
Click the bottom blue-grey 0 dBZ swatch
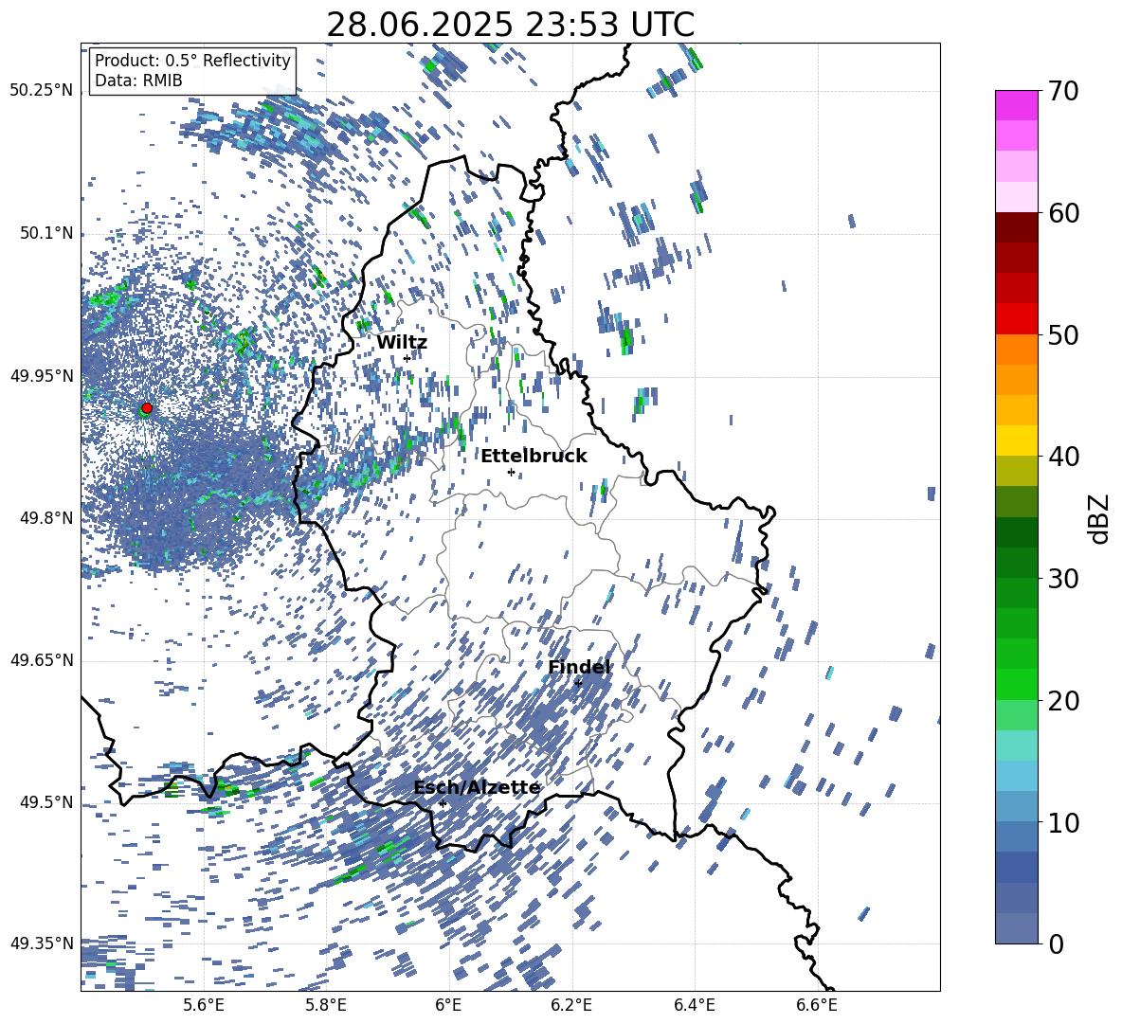(x=1016, y=928)
